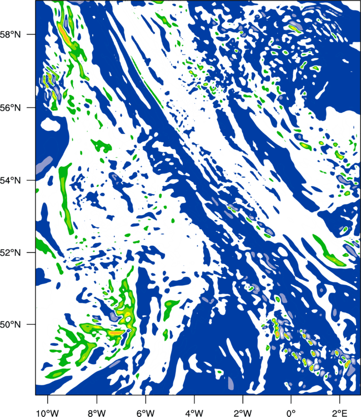This screenshot has height=417, width=361.
Task: Click the 8°W longitude label
Action: click(97, 413)
